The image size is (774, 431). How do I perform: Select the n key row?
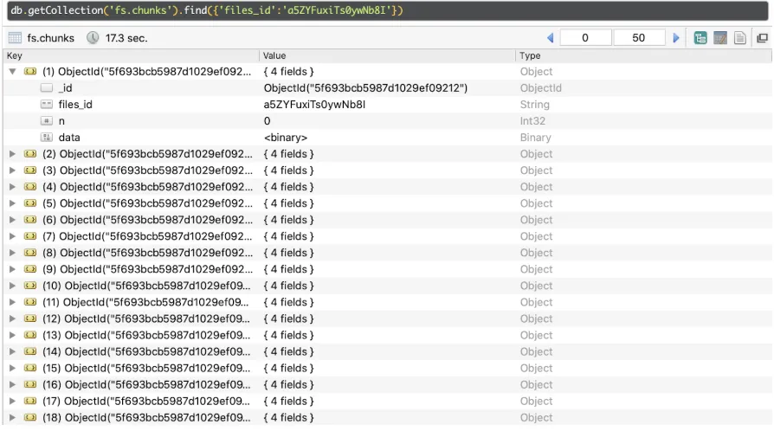[x=61, y=121]
